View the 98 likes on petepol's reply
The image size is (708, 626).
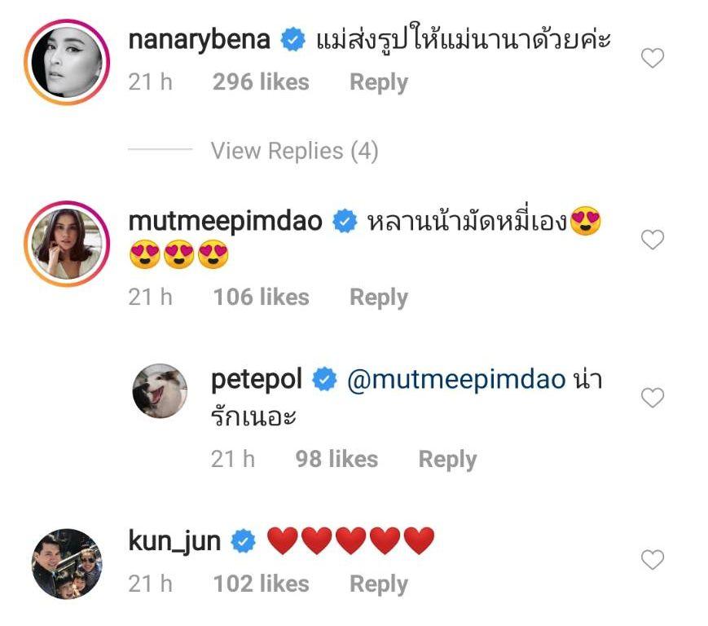(x=336, y=460)
